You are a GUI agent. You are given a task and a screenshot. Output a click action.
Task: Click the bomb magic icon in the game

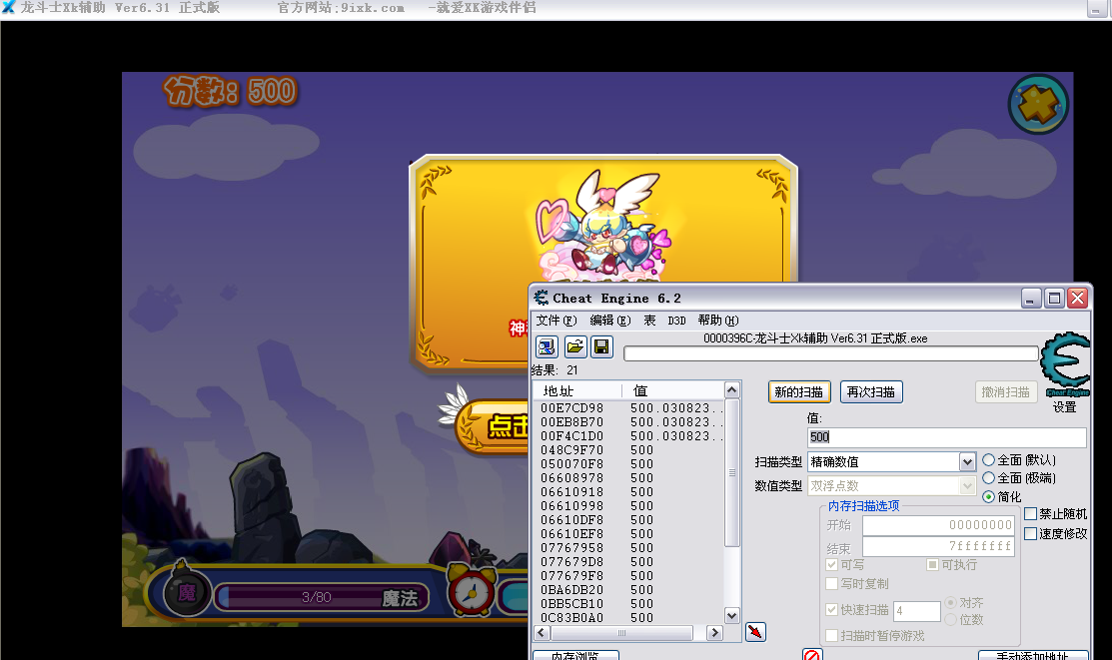click(186, 590)
